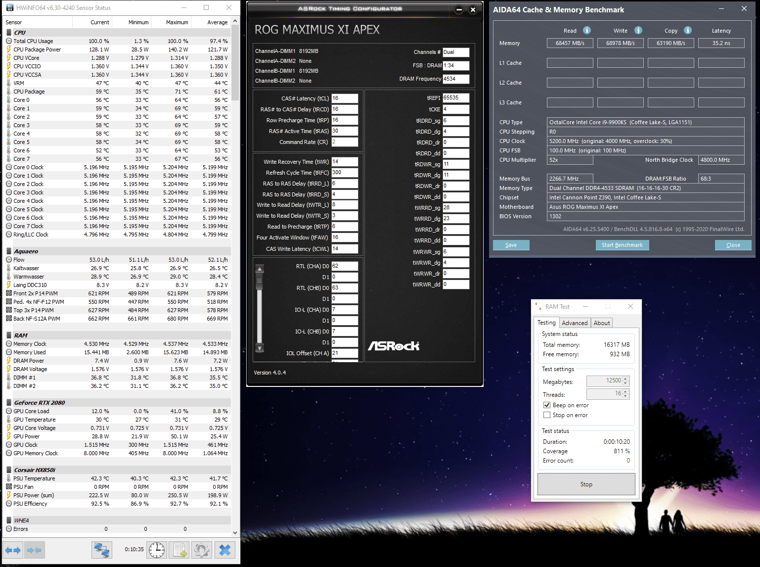The height and width of the screenshot is (567, 760).
Task: Open HWiNFO sensor settings gear icon
Action: (x=202, y=550)
